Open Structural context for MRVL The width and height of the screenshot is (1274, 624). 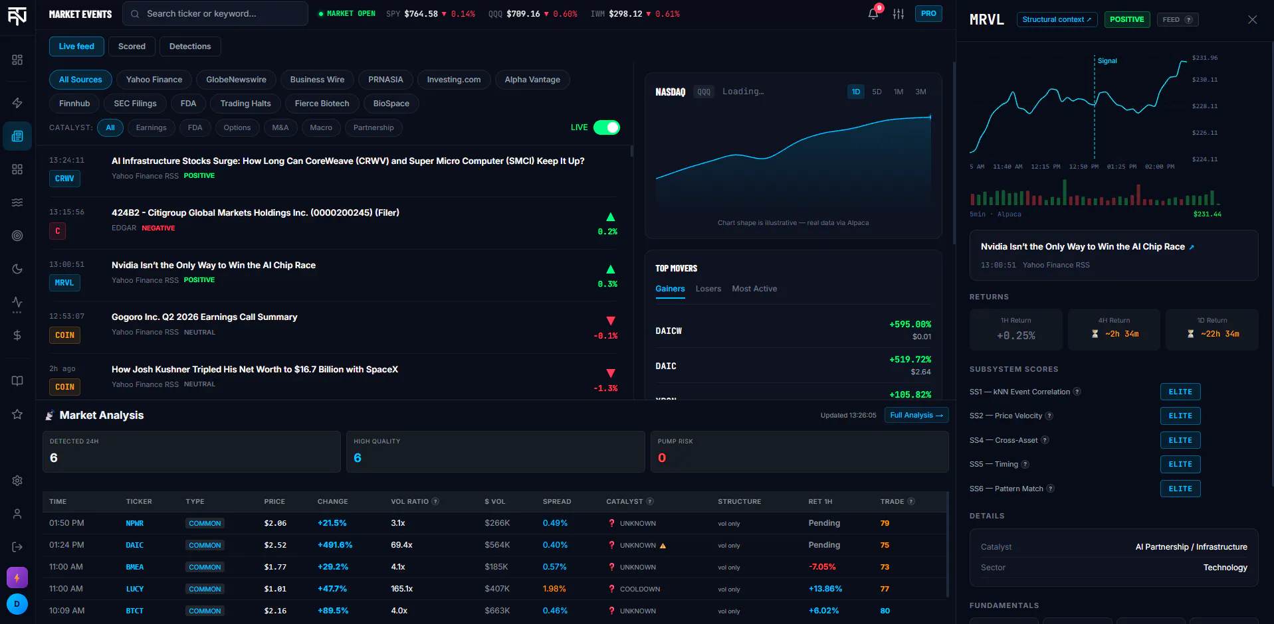[x=1057, y=19]
